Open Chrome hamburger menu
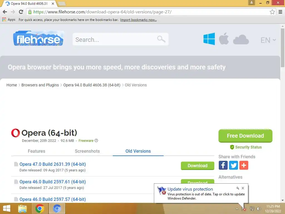Viewport: 285px width, 214px height. point(281,12)
